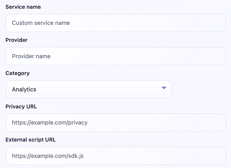Click the example.com/sdk.js placeholder

coord(48,156)
